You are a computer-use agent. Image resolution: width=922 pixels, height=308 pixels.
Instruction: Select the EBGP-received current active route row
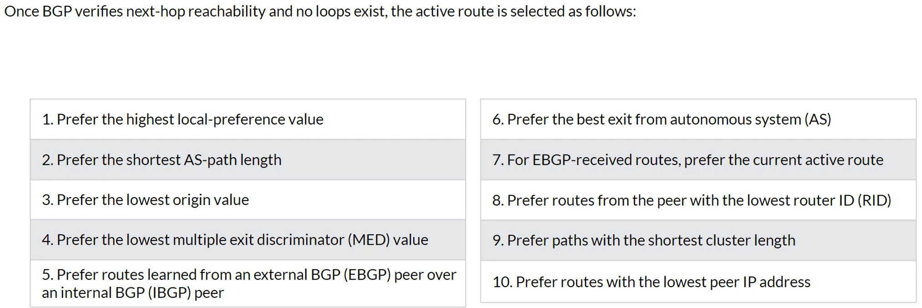pos(698,159)
